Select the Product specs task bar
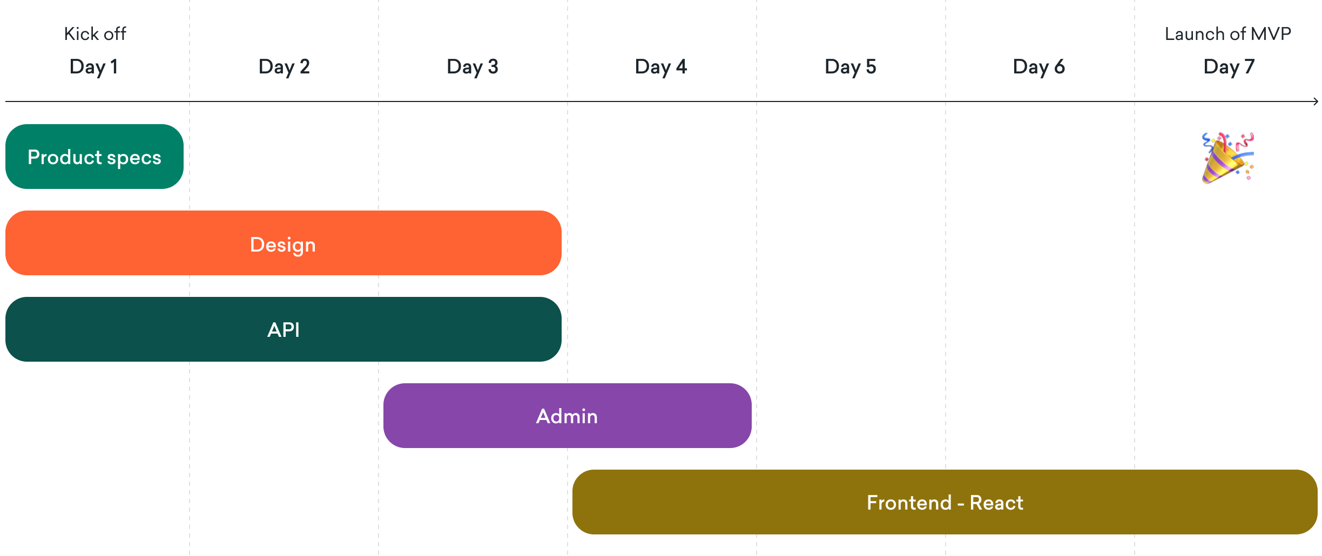The height and width of the screenshot is (556, 1322). 95,157
